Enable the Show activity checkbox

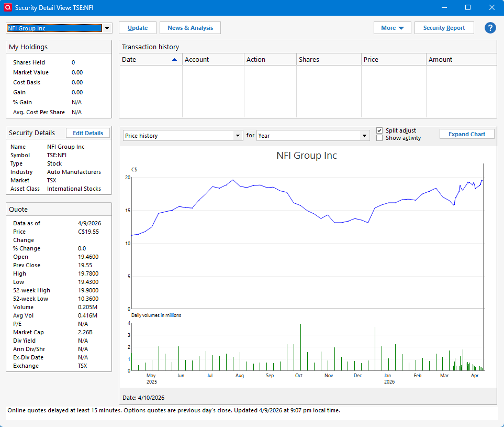[x=379, y=138]
